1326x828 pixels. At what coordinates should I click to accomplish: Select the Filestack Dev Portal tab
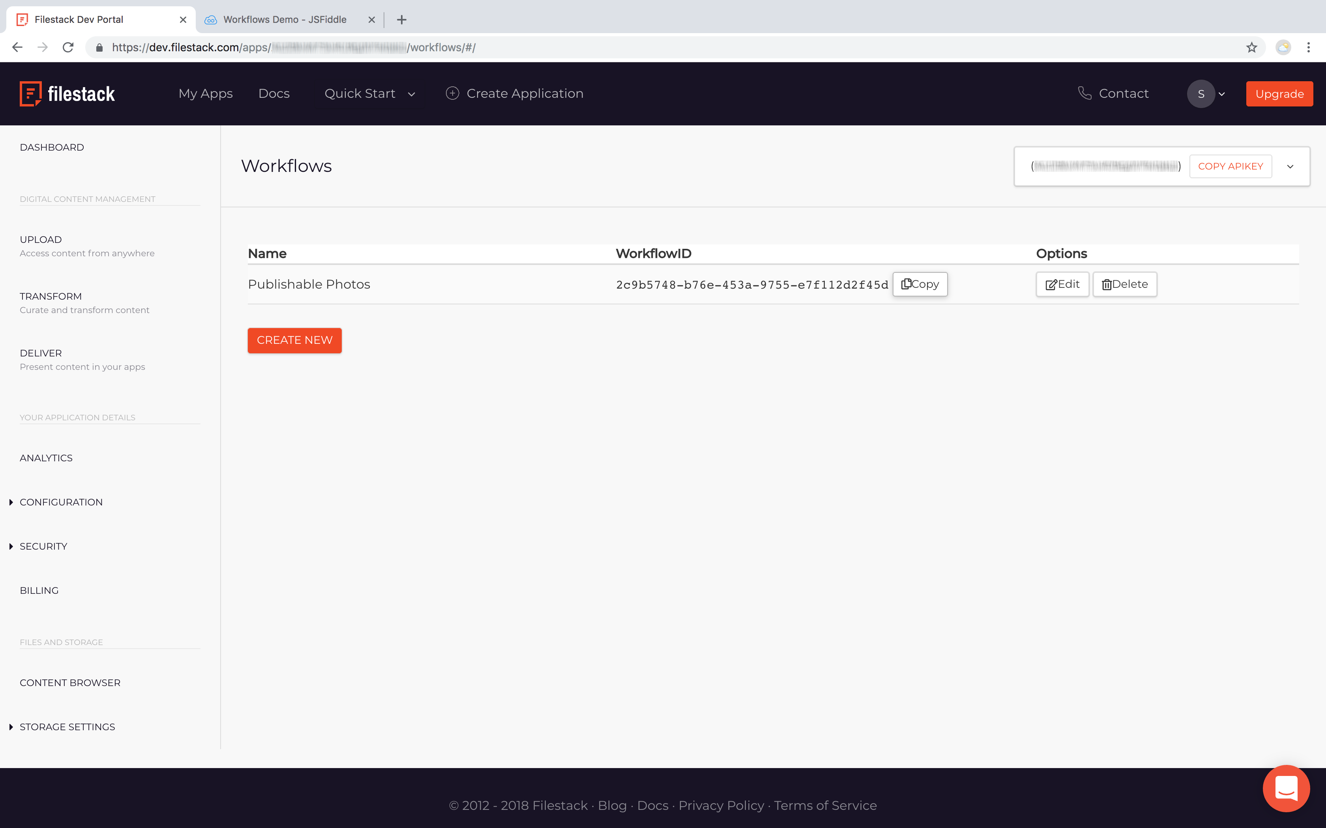[101, 20]
